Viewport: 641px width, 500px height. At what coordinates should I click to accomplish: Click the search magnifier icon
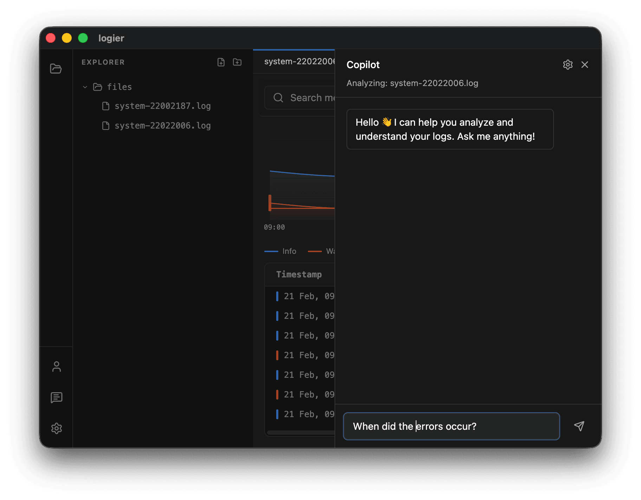278,98
